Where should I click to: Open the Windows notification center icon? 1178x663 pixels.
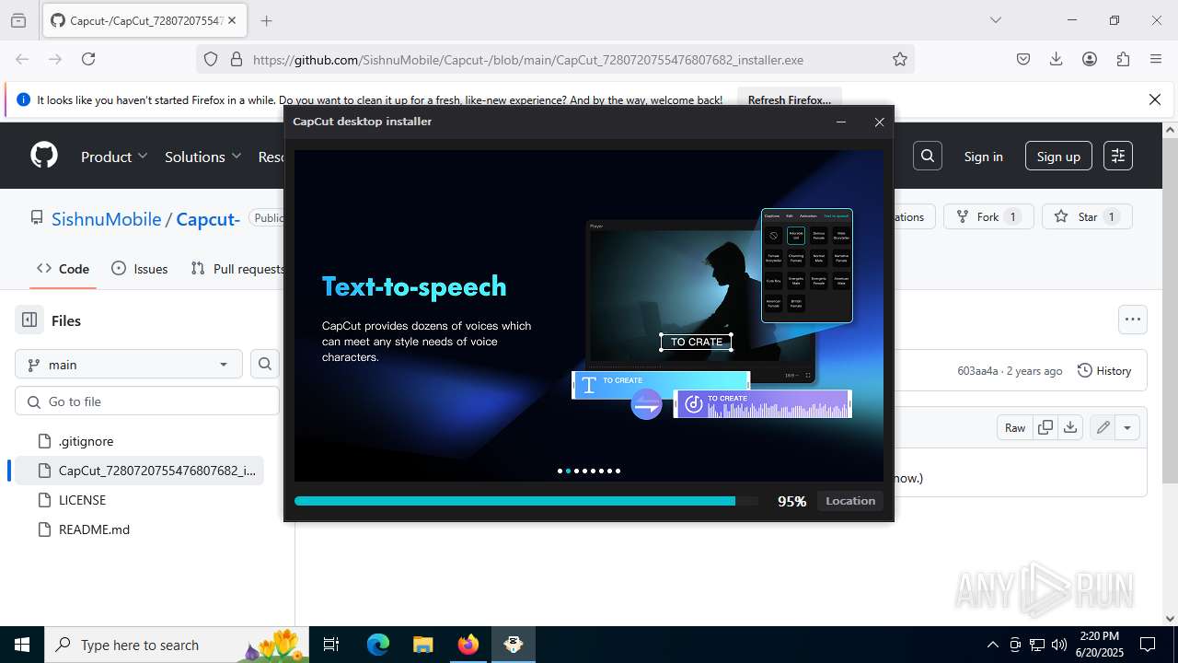tap(1148, 645)
